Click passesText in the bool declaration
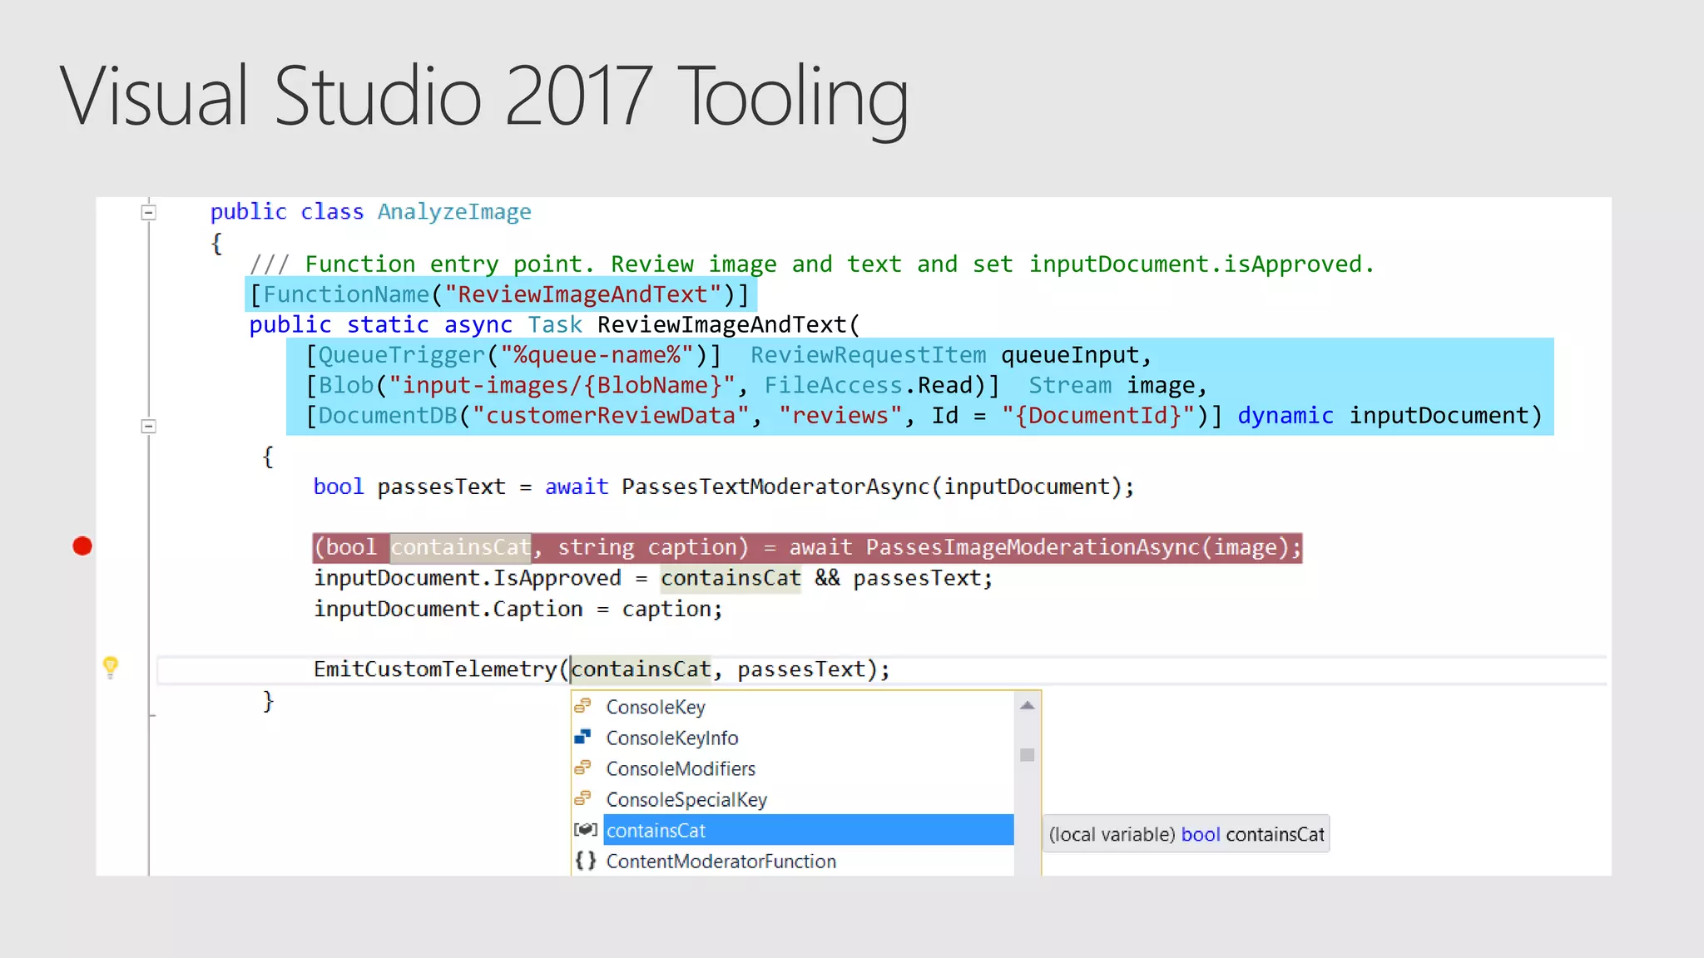The width and height of the screenshot is (1704, 958). point(441,486)
